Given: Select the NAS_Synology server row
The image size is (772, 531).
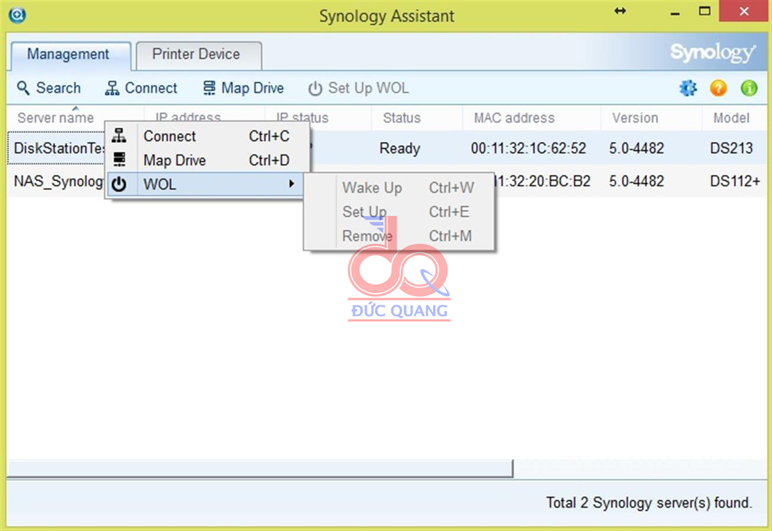Looking at the screenshot, I should (x=386, y=181).
